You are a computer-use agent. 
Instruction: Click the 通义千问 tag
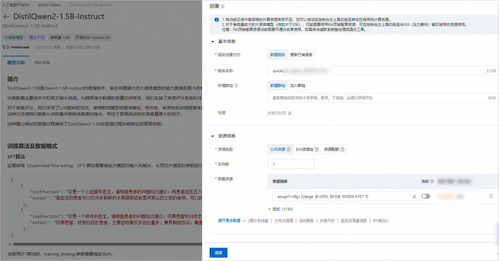(x=37, y=38)
